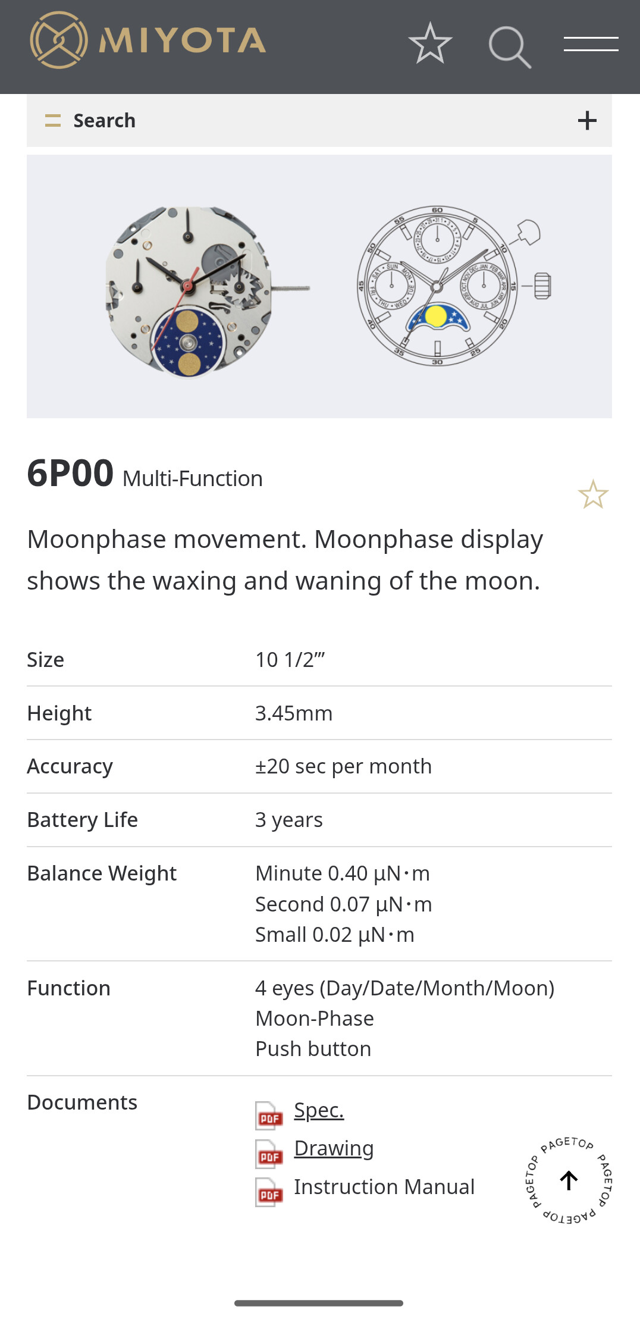The width and height of the screenshot is (640, 1322).
Task: Favorite the 6P00 movement with gold star
Action: pyautogui.click(x=593, y=494)
